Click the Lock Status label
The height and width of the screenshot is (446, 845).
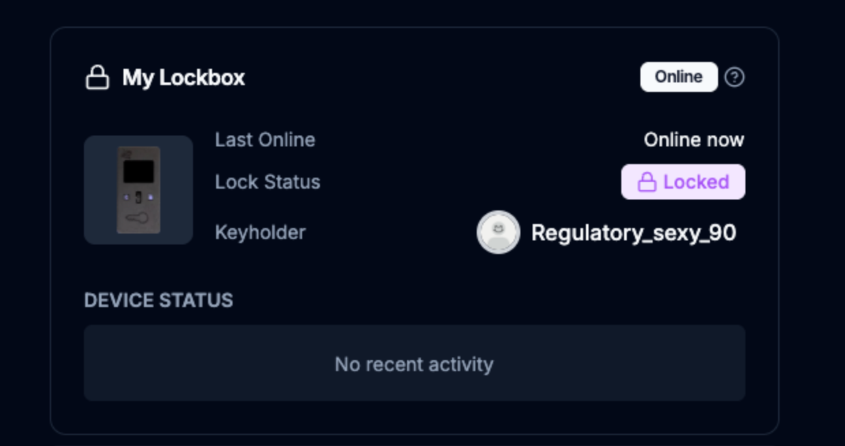point(267,182)
